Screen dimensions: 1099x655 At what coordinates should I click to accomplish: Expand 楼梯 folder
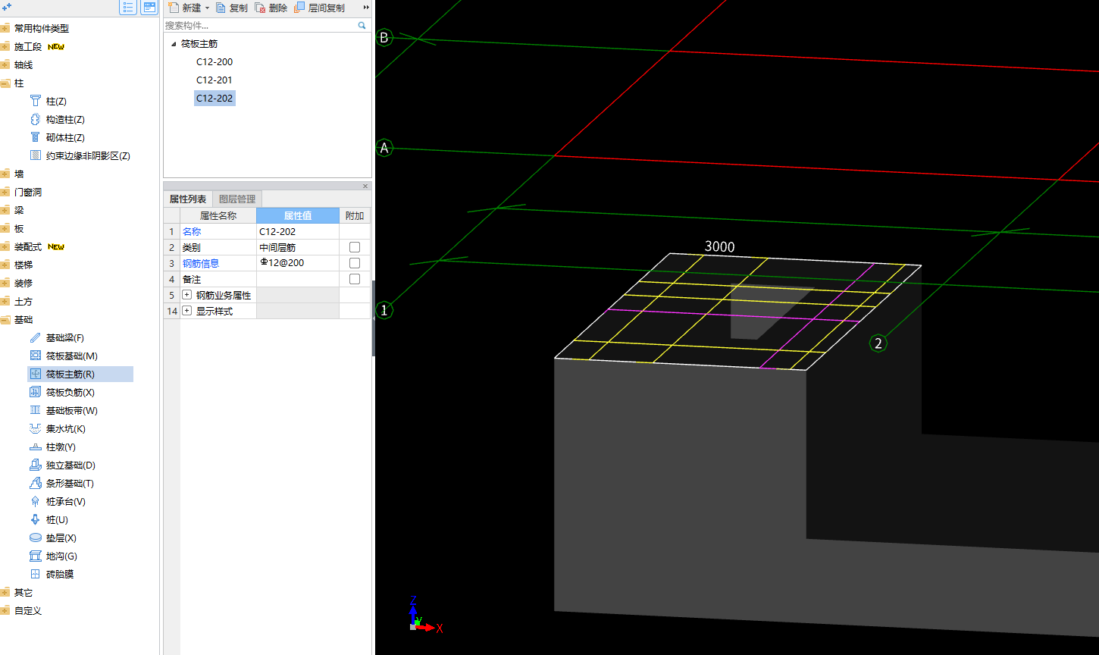5,265
